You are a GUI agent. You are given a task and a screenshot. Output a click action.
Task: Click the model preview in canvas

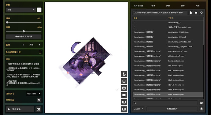click(x=86, y=61)
